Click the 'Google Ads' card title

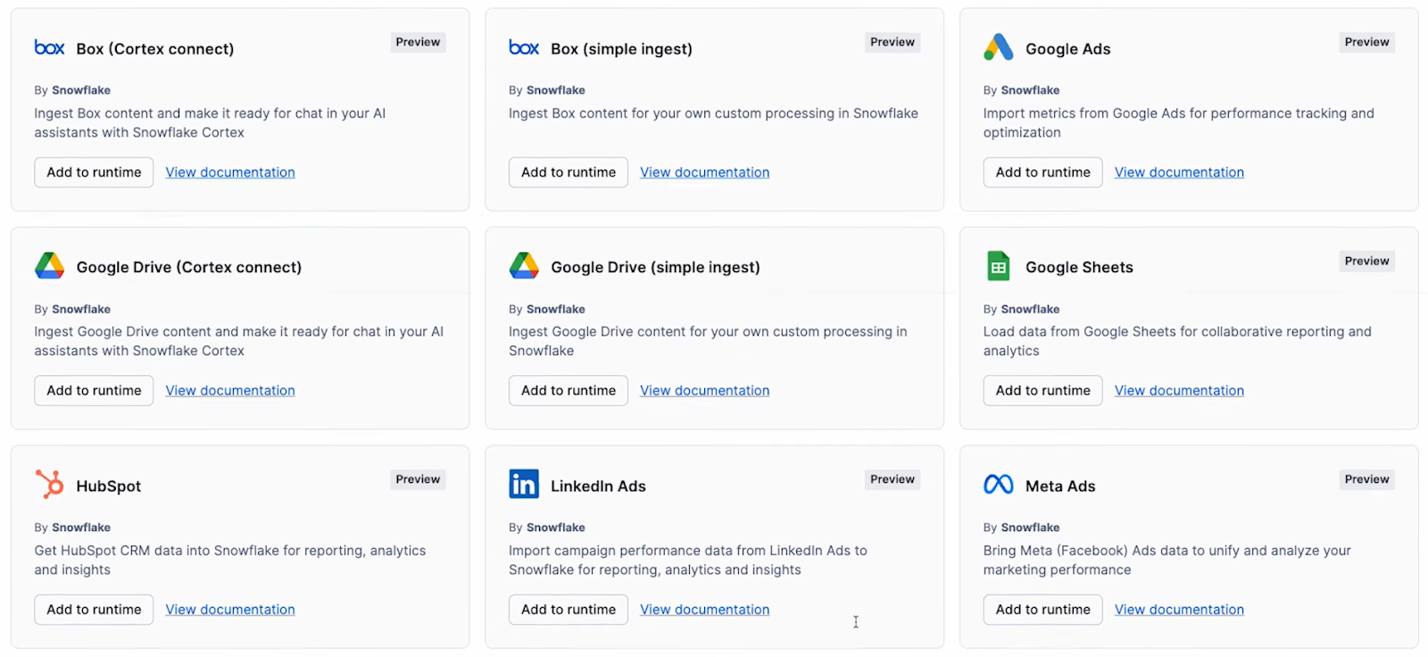click(1068, 49)
